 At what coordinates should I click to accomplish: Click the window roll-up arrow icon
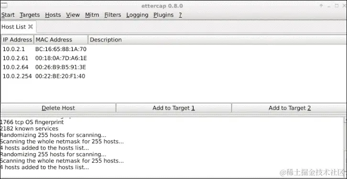[321, 6]
